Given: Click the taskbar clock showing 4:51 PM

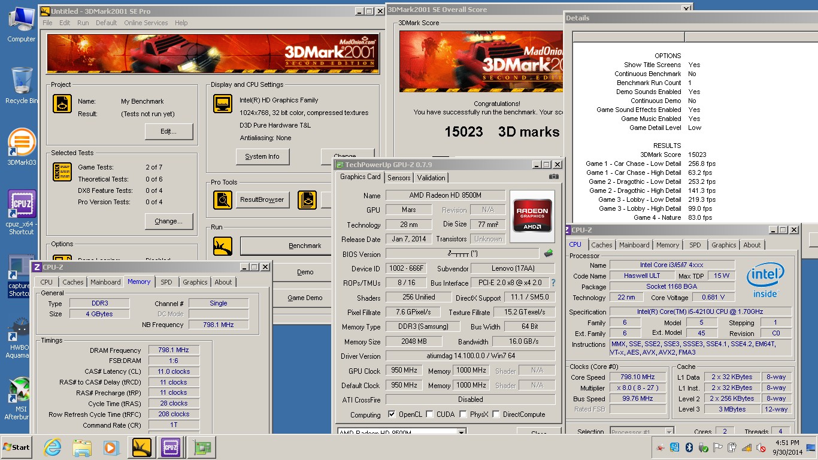Looking at the screenshot, I should (x=786, y=447).
